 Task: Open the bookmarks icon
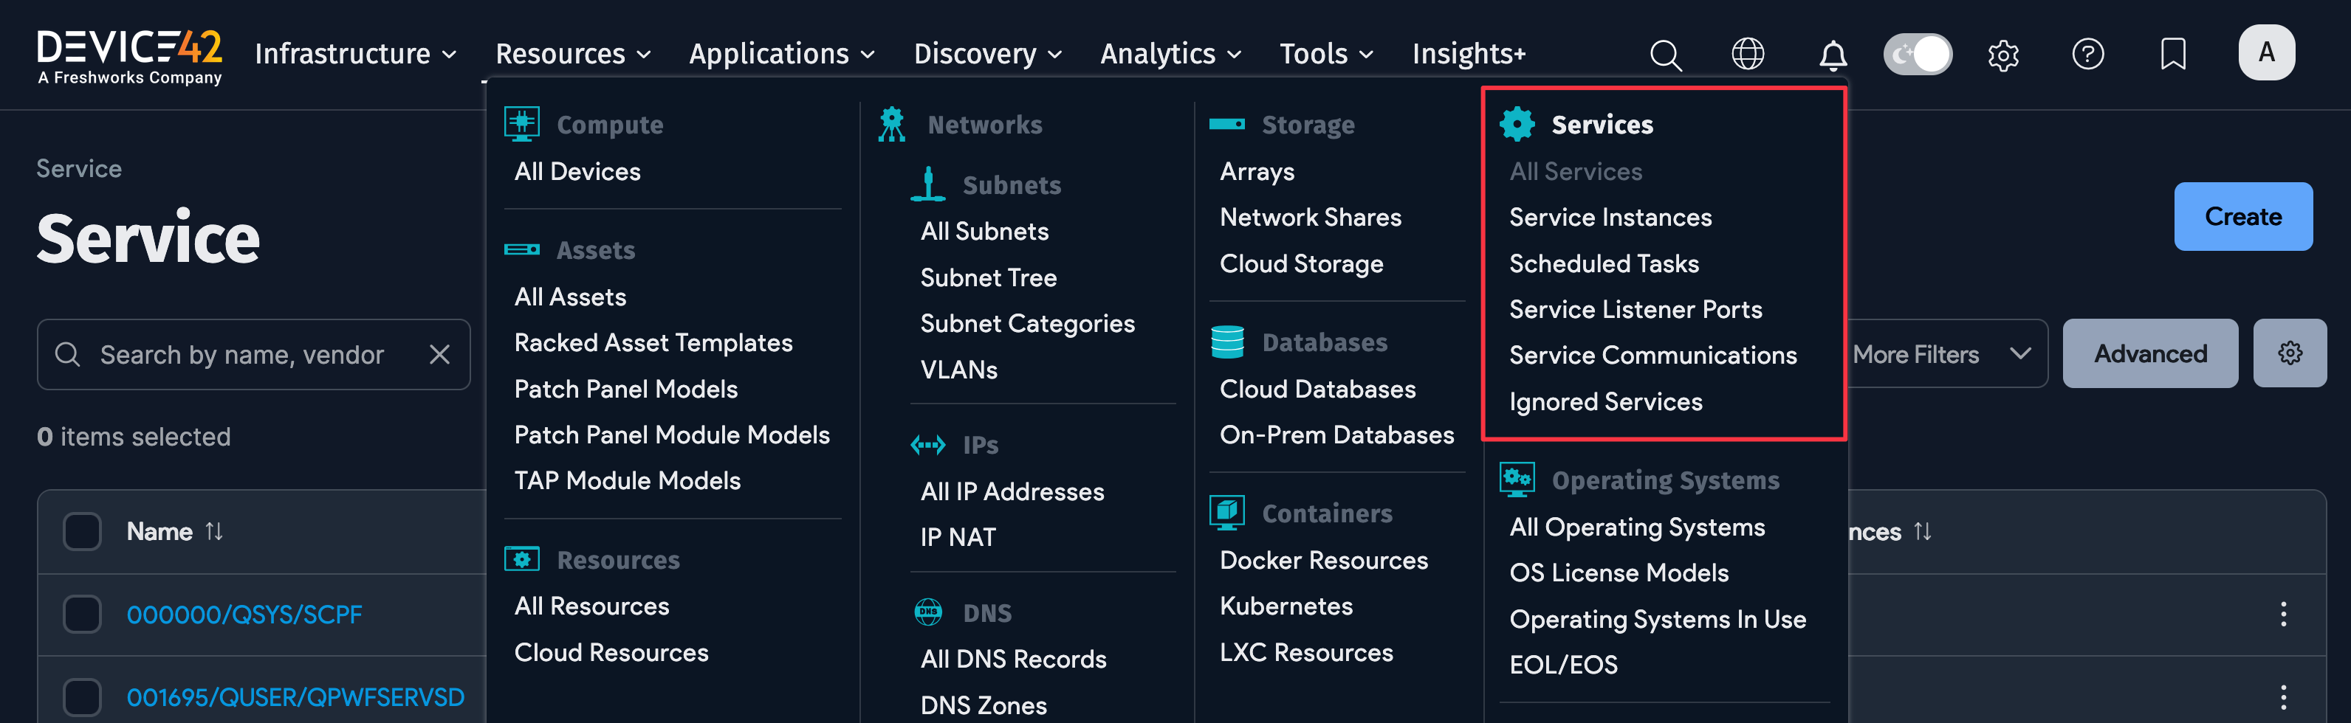pyautogui.click(x=2173, y=55)
